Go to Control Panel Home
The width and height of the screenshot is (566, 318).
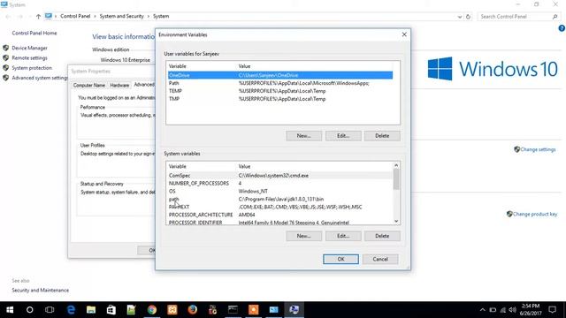(x=34, y=34)
